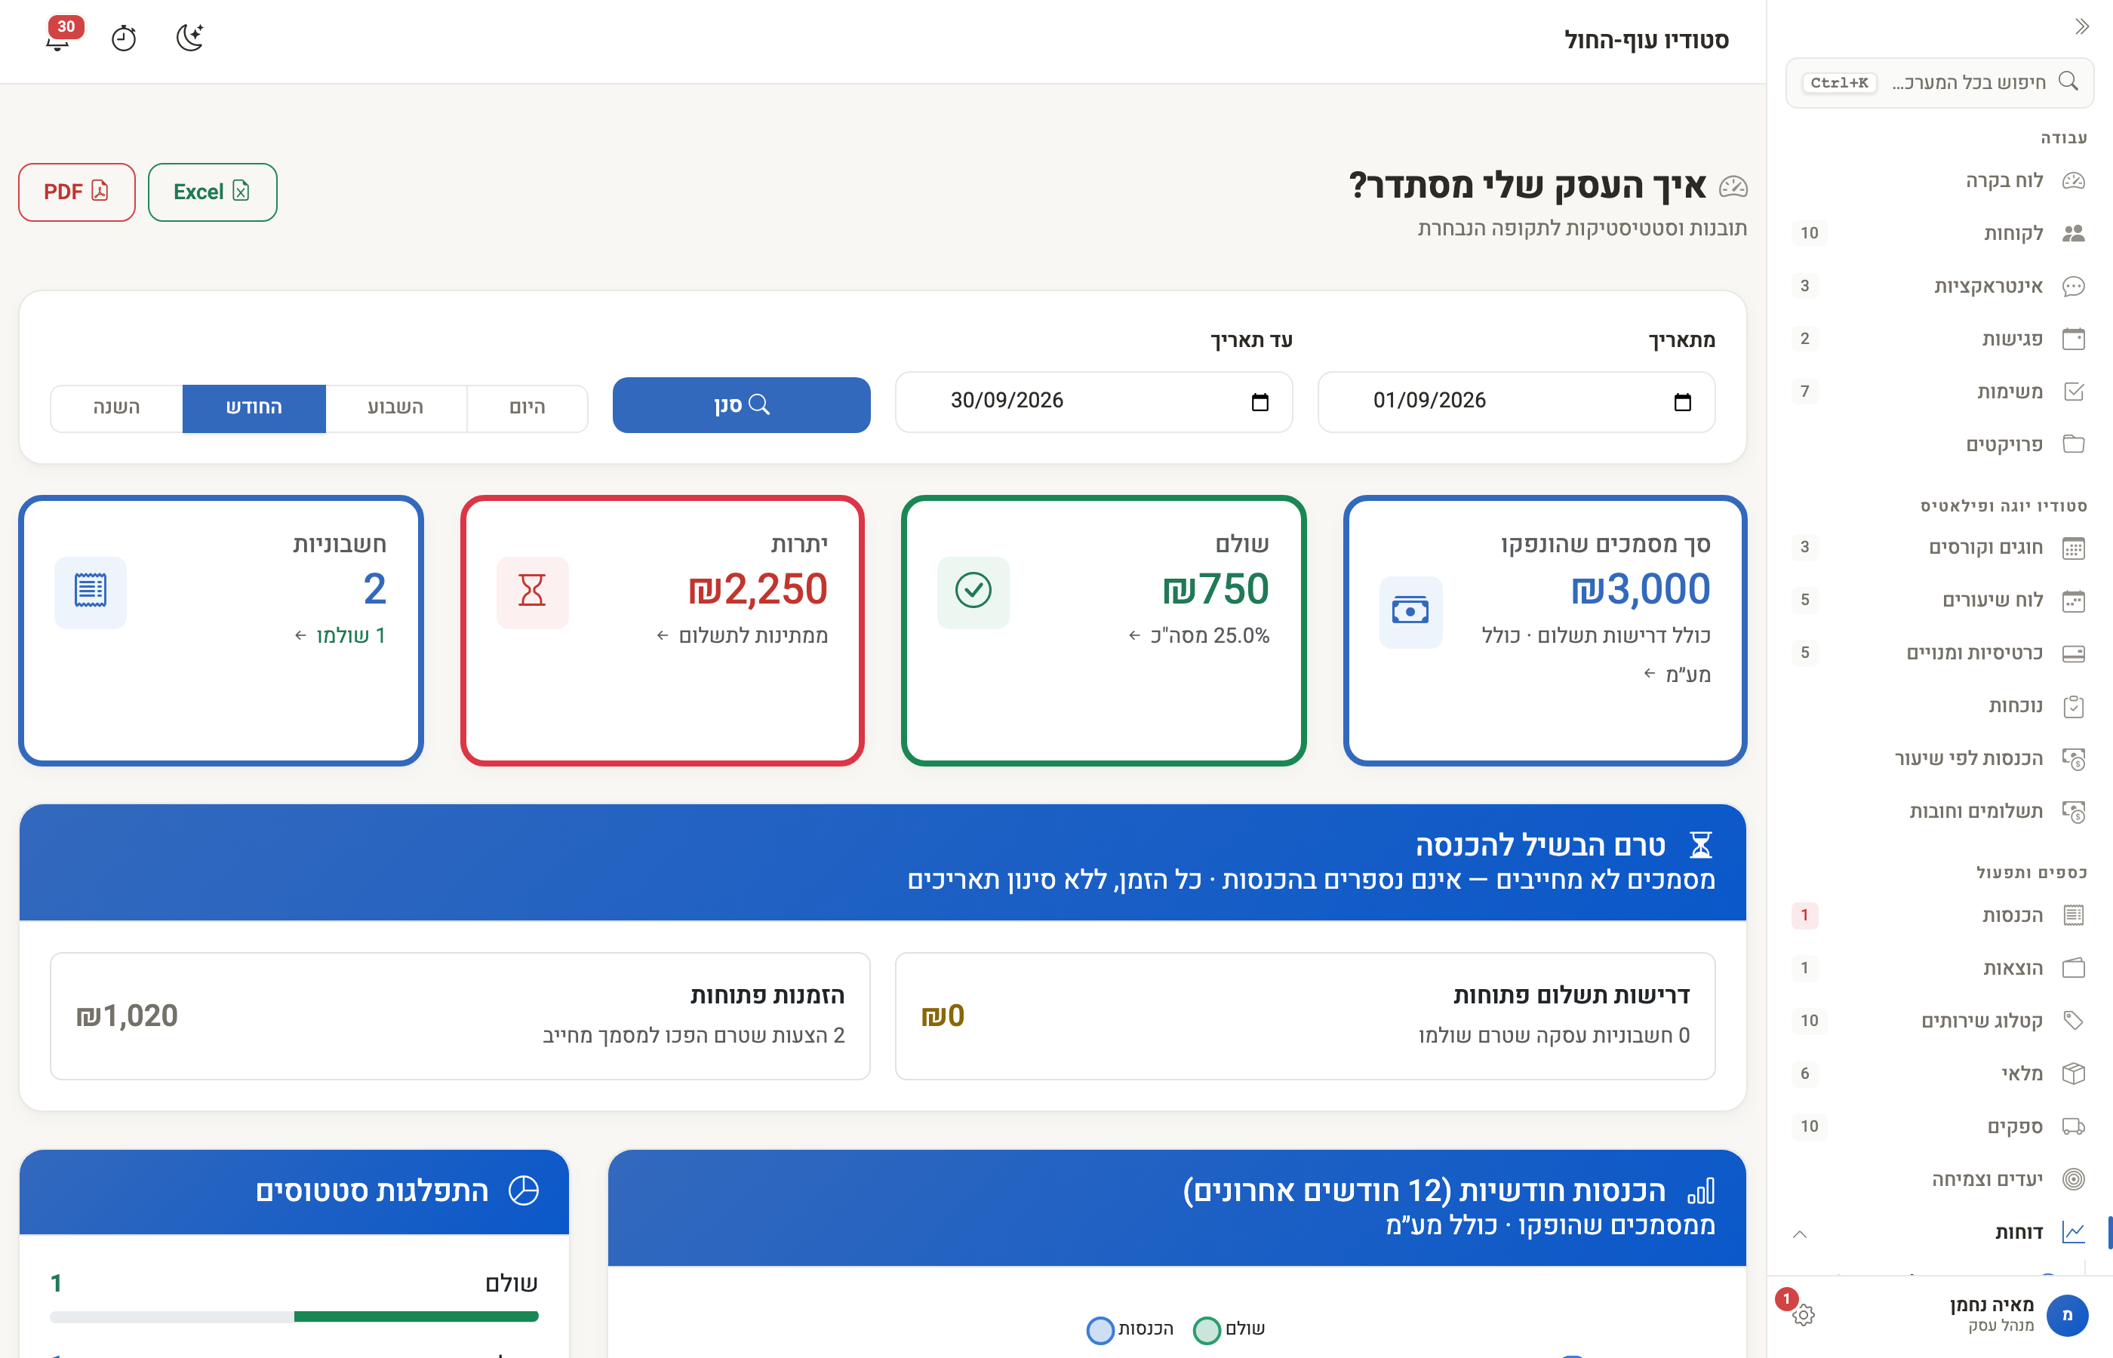Viewport: 2113px width, 1358px height.
Task: Open the עד תאריך date picker calendar icon
Action: pyautogui.click(x=1259, y=402)
